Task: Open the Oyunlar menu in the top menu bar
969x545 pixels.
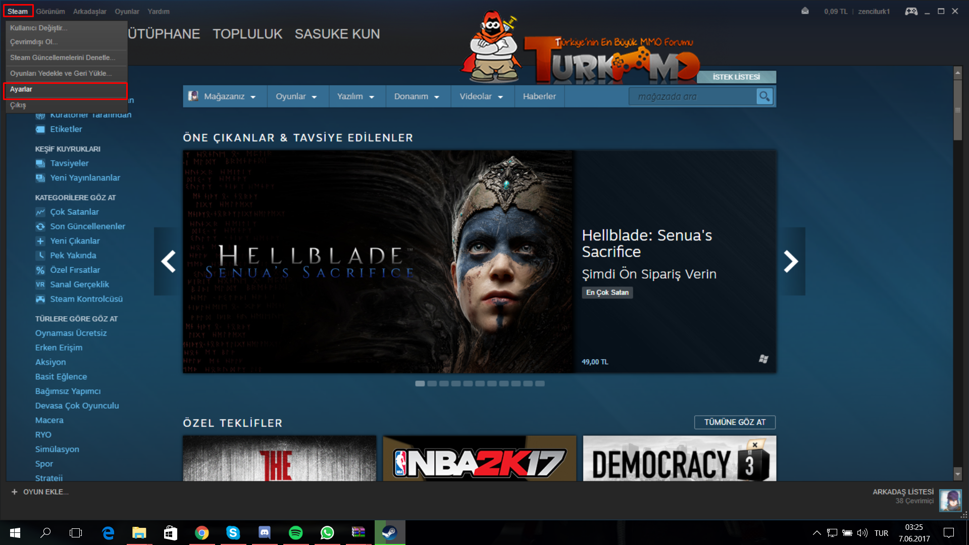Action: pos(127,11)
